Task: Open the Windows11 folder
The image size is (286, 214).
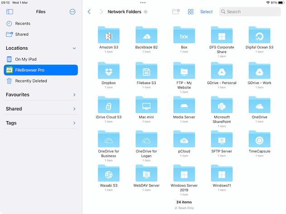Action: [x=222, y=173]
